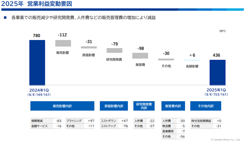
Task: Click the gray その他 waterfall bar
Action: pos(166,59)
